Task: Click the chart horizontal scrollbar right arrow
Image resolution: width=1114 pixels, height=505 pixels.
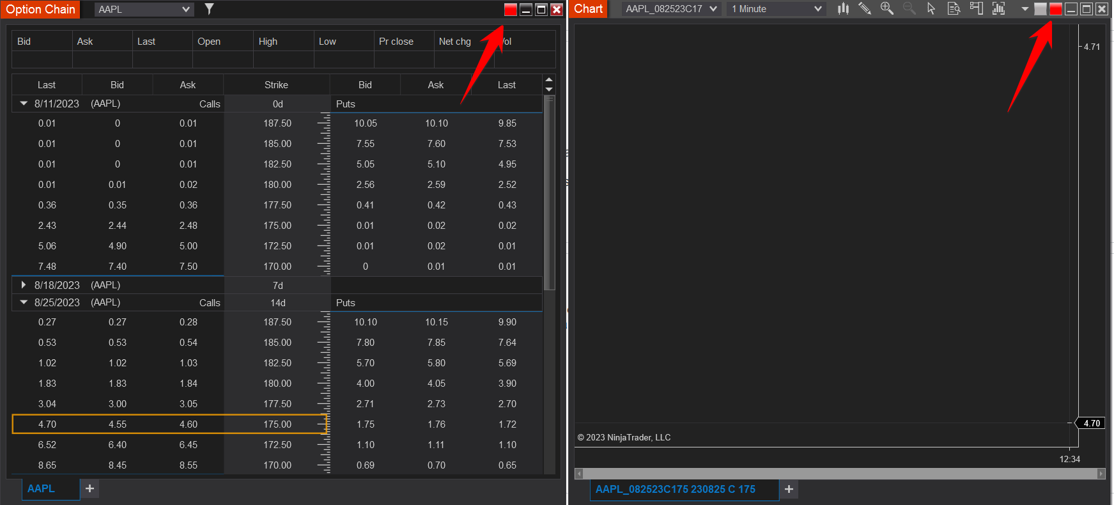Action: [x=1101, y=474]
